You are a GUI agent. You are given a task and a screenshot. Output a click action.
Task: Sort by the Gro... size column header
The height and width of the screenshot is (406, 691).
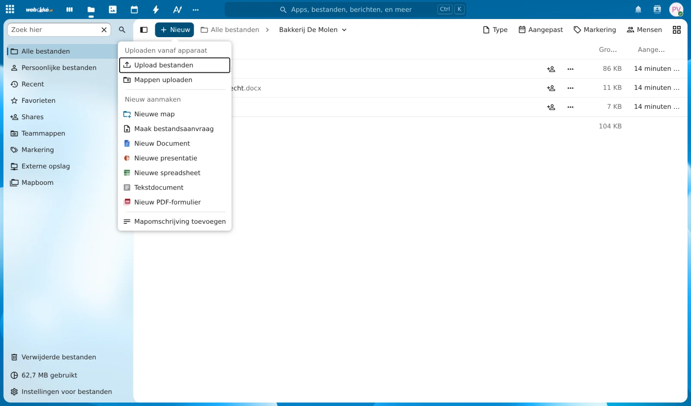(608, 50)
